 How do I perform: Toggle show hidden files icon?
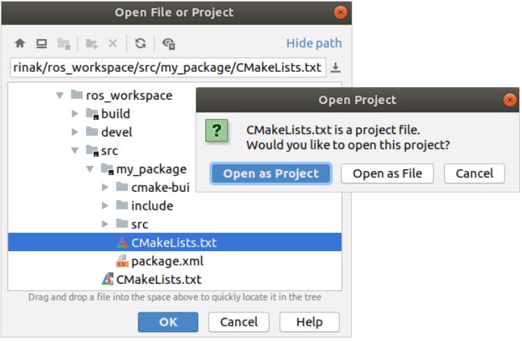(x=168, y=43)
